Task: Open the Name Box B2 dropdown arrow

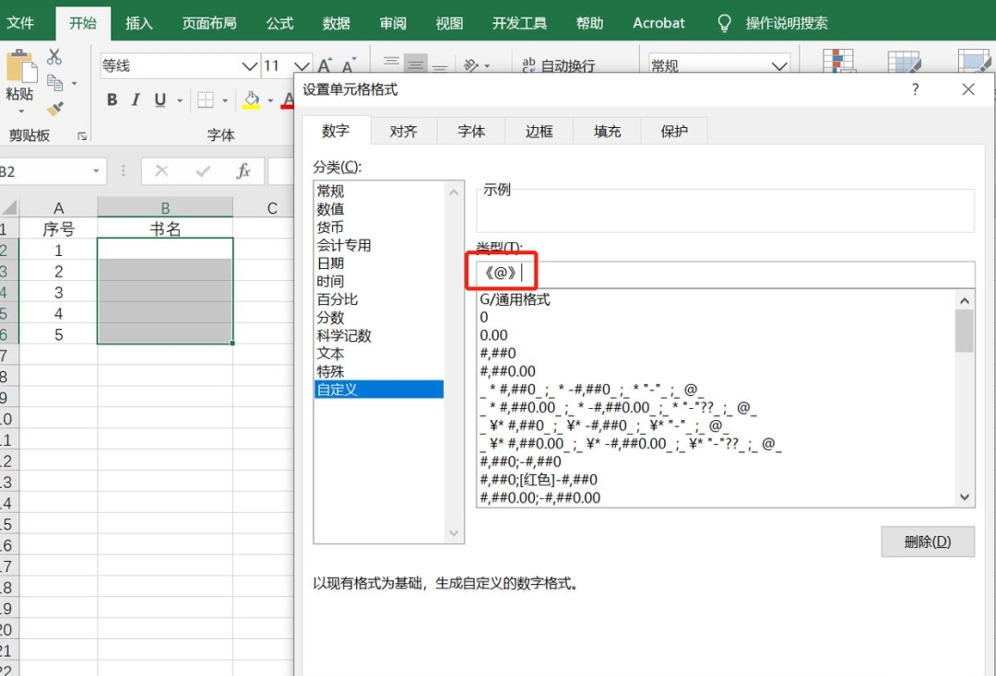Action: click(x=96, y=171)
